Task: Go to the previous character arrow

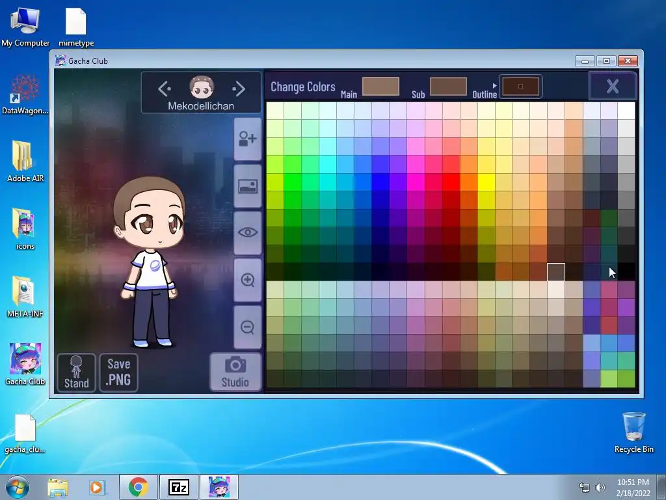Action: click(x=165, y=89)
